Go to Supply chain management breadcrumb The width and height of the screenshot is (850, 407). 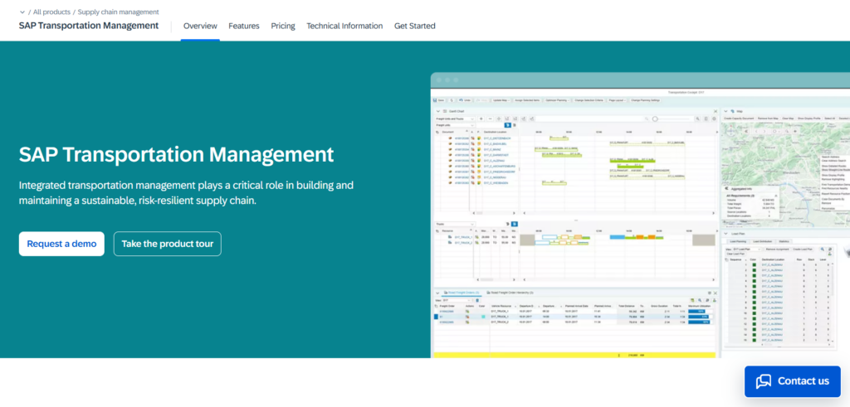point(118,12)
